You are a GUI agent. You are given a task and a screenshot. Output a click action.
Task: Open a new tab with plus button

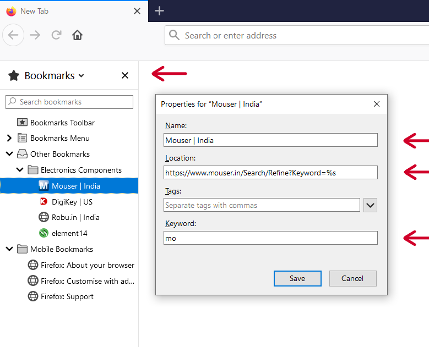tap(159, 11)
